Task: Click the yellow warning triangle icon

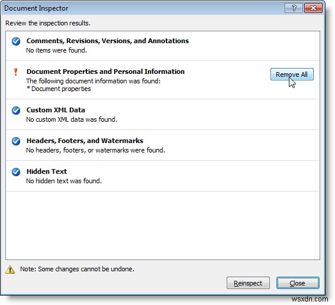Action: (10, 270)
